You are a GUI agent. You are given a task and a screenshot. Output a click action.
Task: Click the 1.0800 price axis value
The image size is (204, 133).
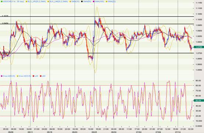coord(199,42)
